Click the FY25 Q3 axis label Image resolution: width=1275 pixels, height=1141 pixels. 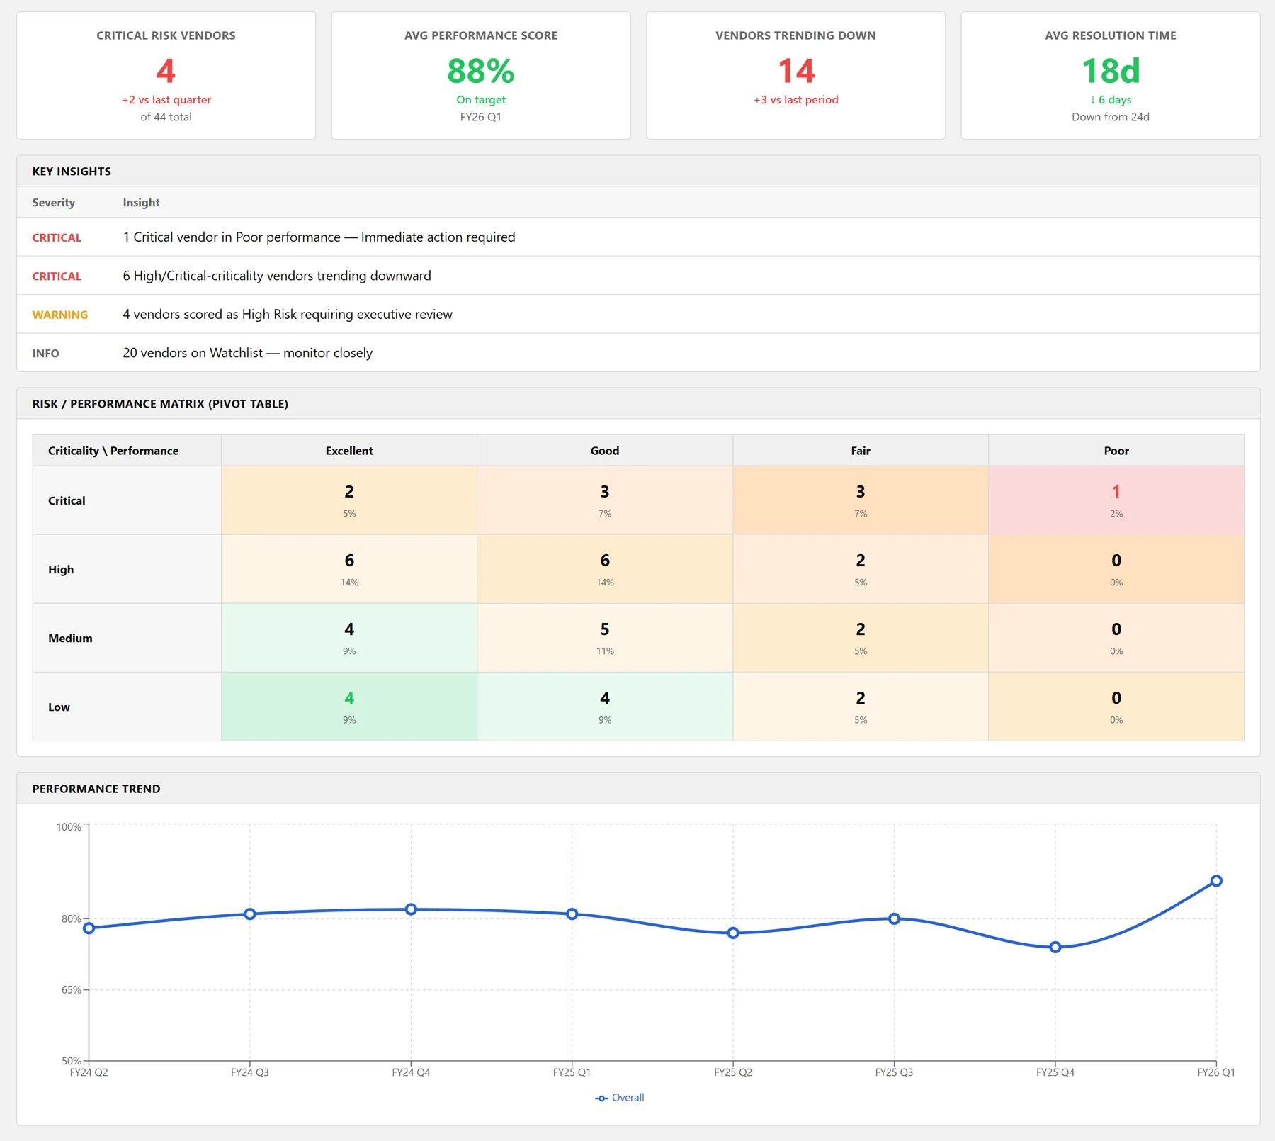coord(894,1072)
